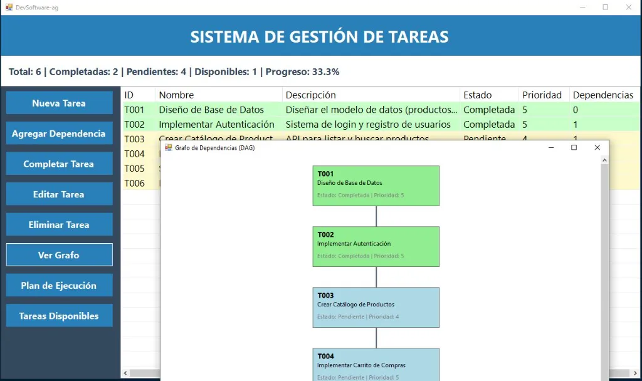Click the Grafo de Dependencias window icon
This screenshot has height=381, width=642.
point(167,147)
